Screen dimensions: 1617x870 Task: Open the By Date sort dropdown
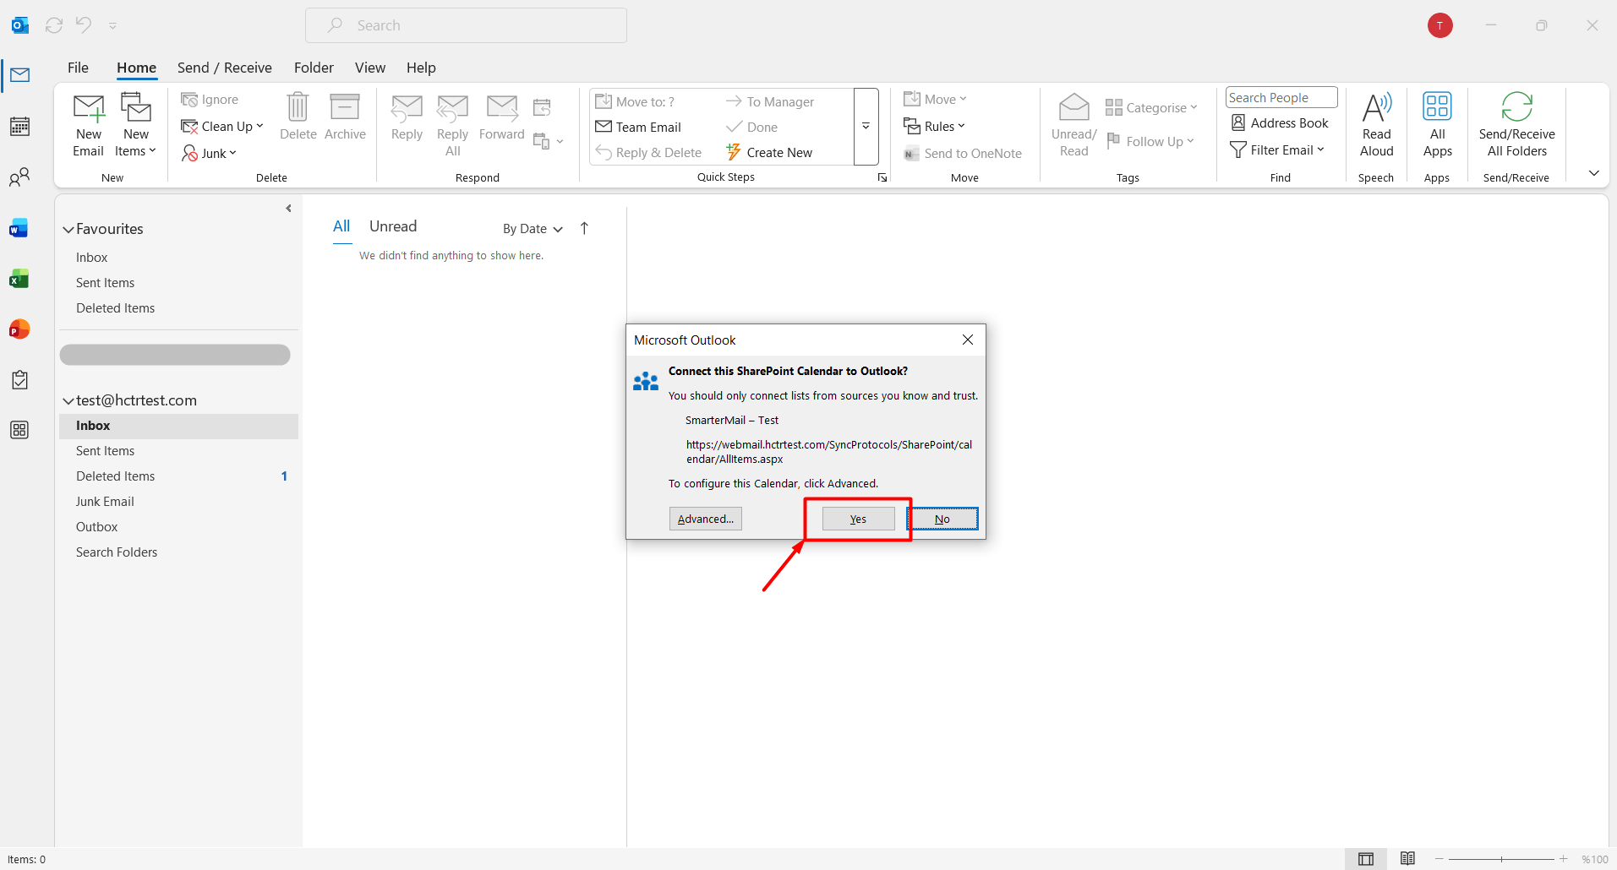[533, 229]
